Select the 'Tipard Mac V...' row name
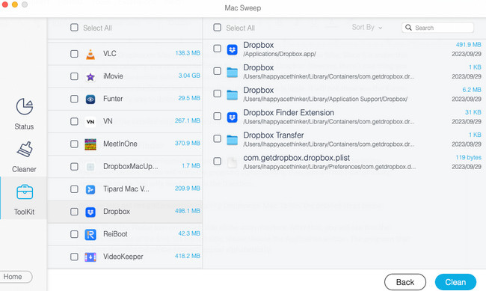 [126, 189]
